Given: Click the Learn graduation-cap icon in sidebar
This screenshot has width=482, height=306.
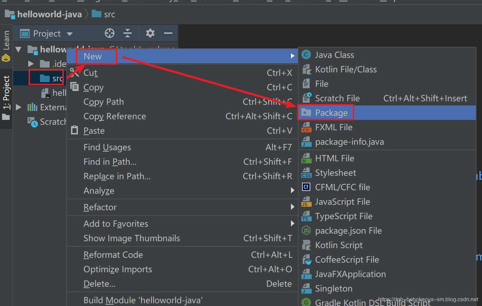Looking at the screenshot, I should tap(6, 58).
